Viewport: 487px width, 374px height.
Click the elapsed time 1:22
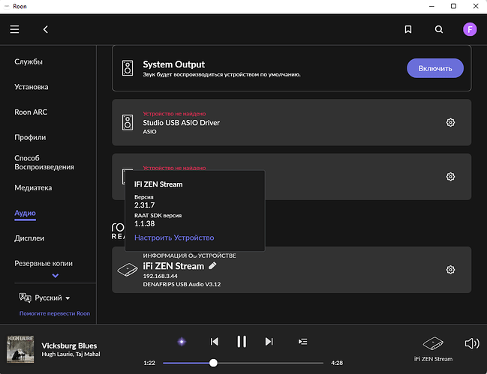149,363
